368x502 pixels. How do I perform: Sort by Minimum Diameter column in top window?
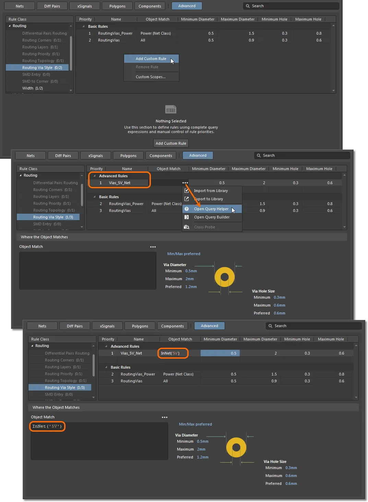pyautogui.click(x=198, y=19)
